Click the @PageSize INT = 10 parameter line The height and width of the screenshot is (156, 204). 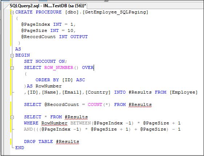pyautogui.click(x=48, y=30)
